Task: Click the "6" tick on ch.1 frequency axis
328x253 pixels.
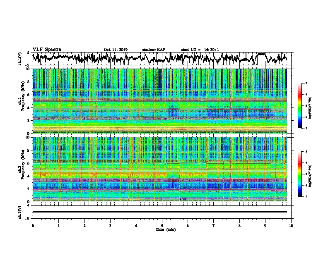Action: [x=29, y=95]
